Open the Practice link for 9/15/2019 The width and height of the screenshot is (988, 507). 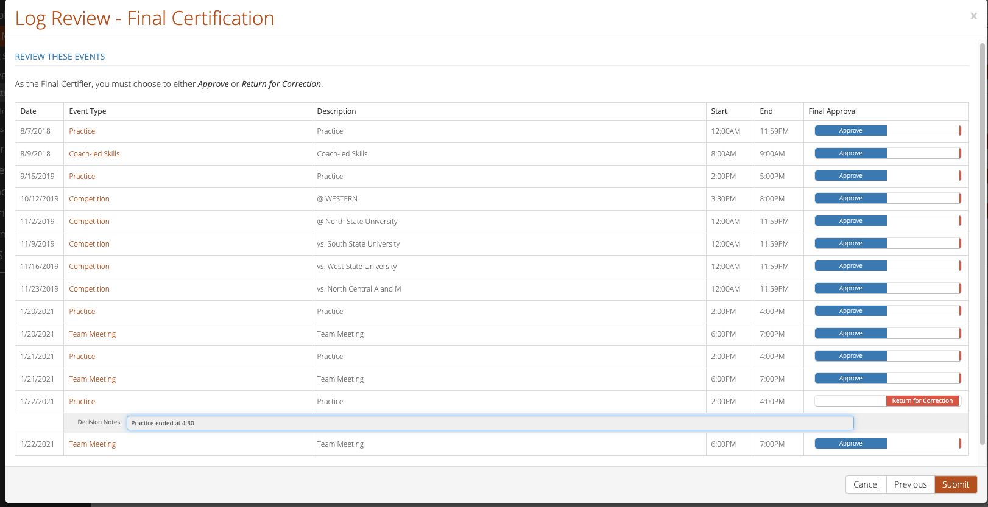[82, 177]
